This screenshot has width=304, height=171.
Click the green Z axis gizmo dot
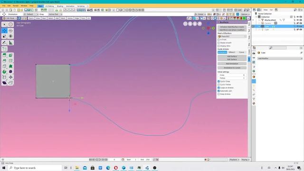click(x=213, y=28)
